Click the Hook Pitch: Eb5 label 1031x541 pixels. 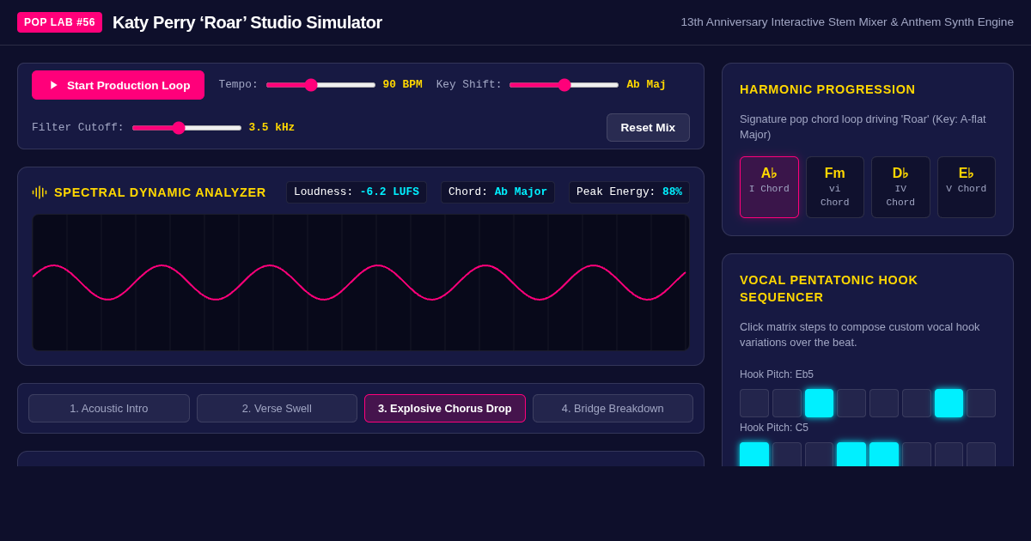click(x=777, y=374)
